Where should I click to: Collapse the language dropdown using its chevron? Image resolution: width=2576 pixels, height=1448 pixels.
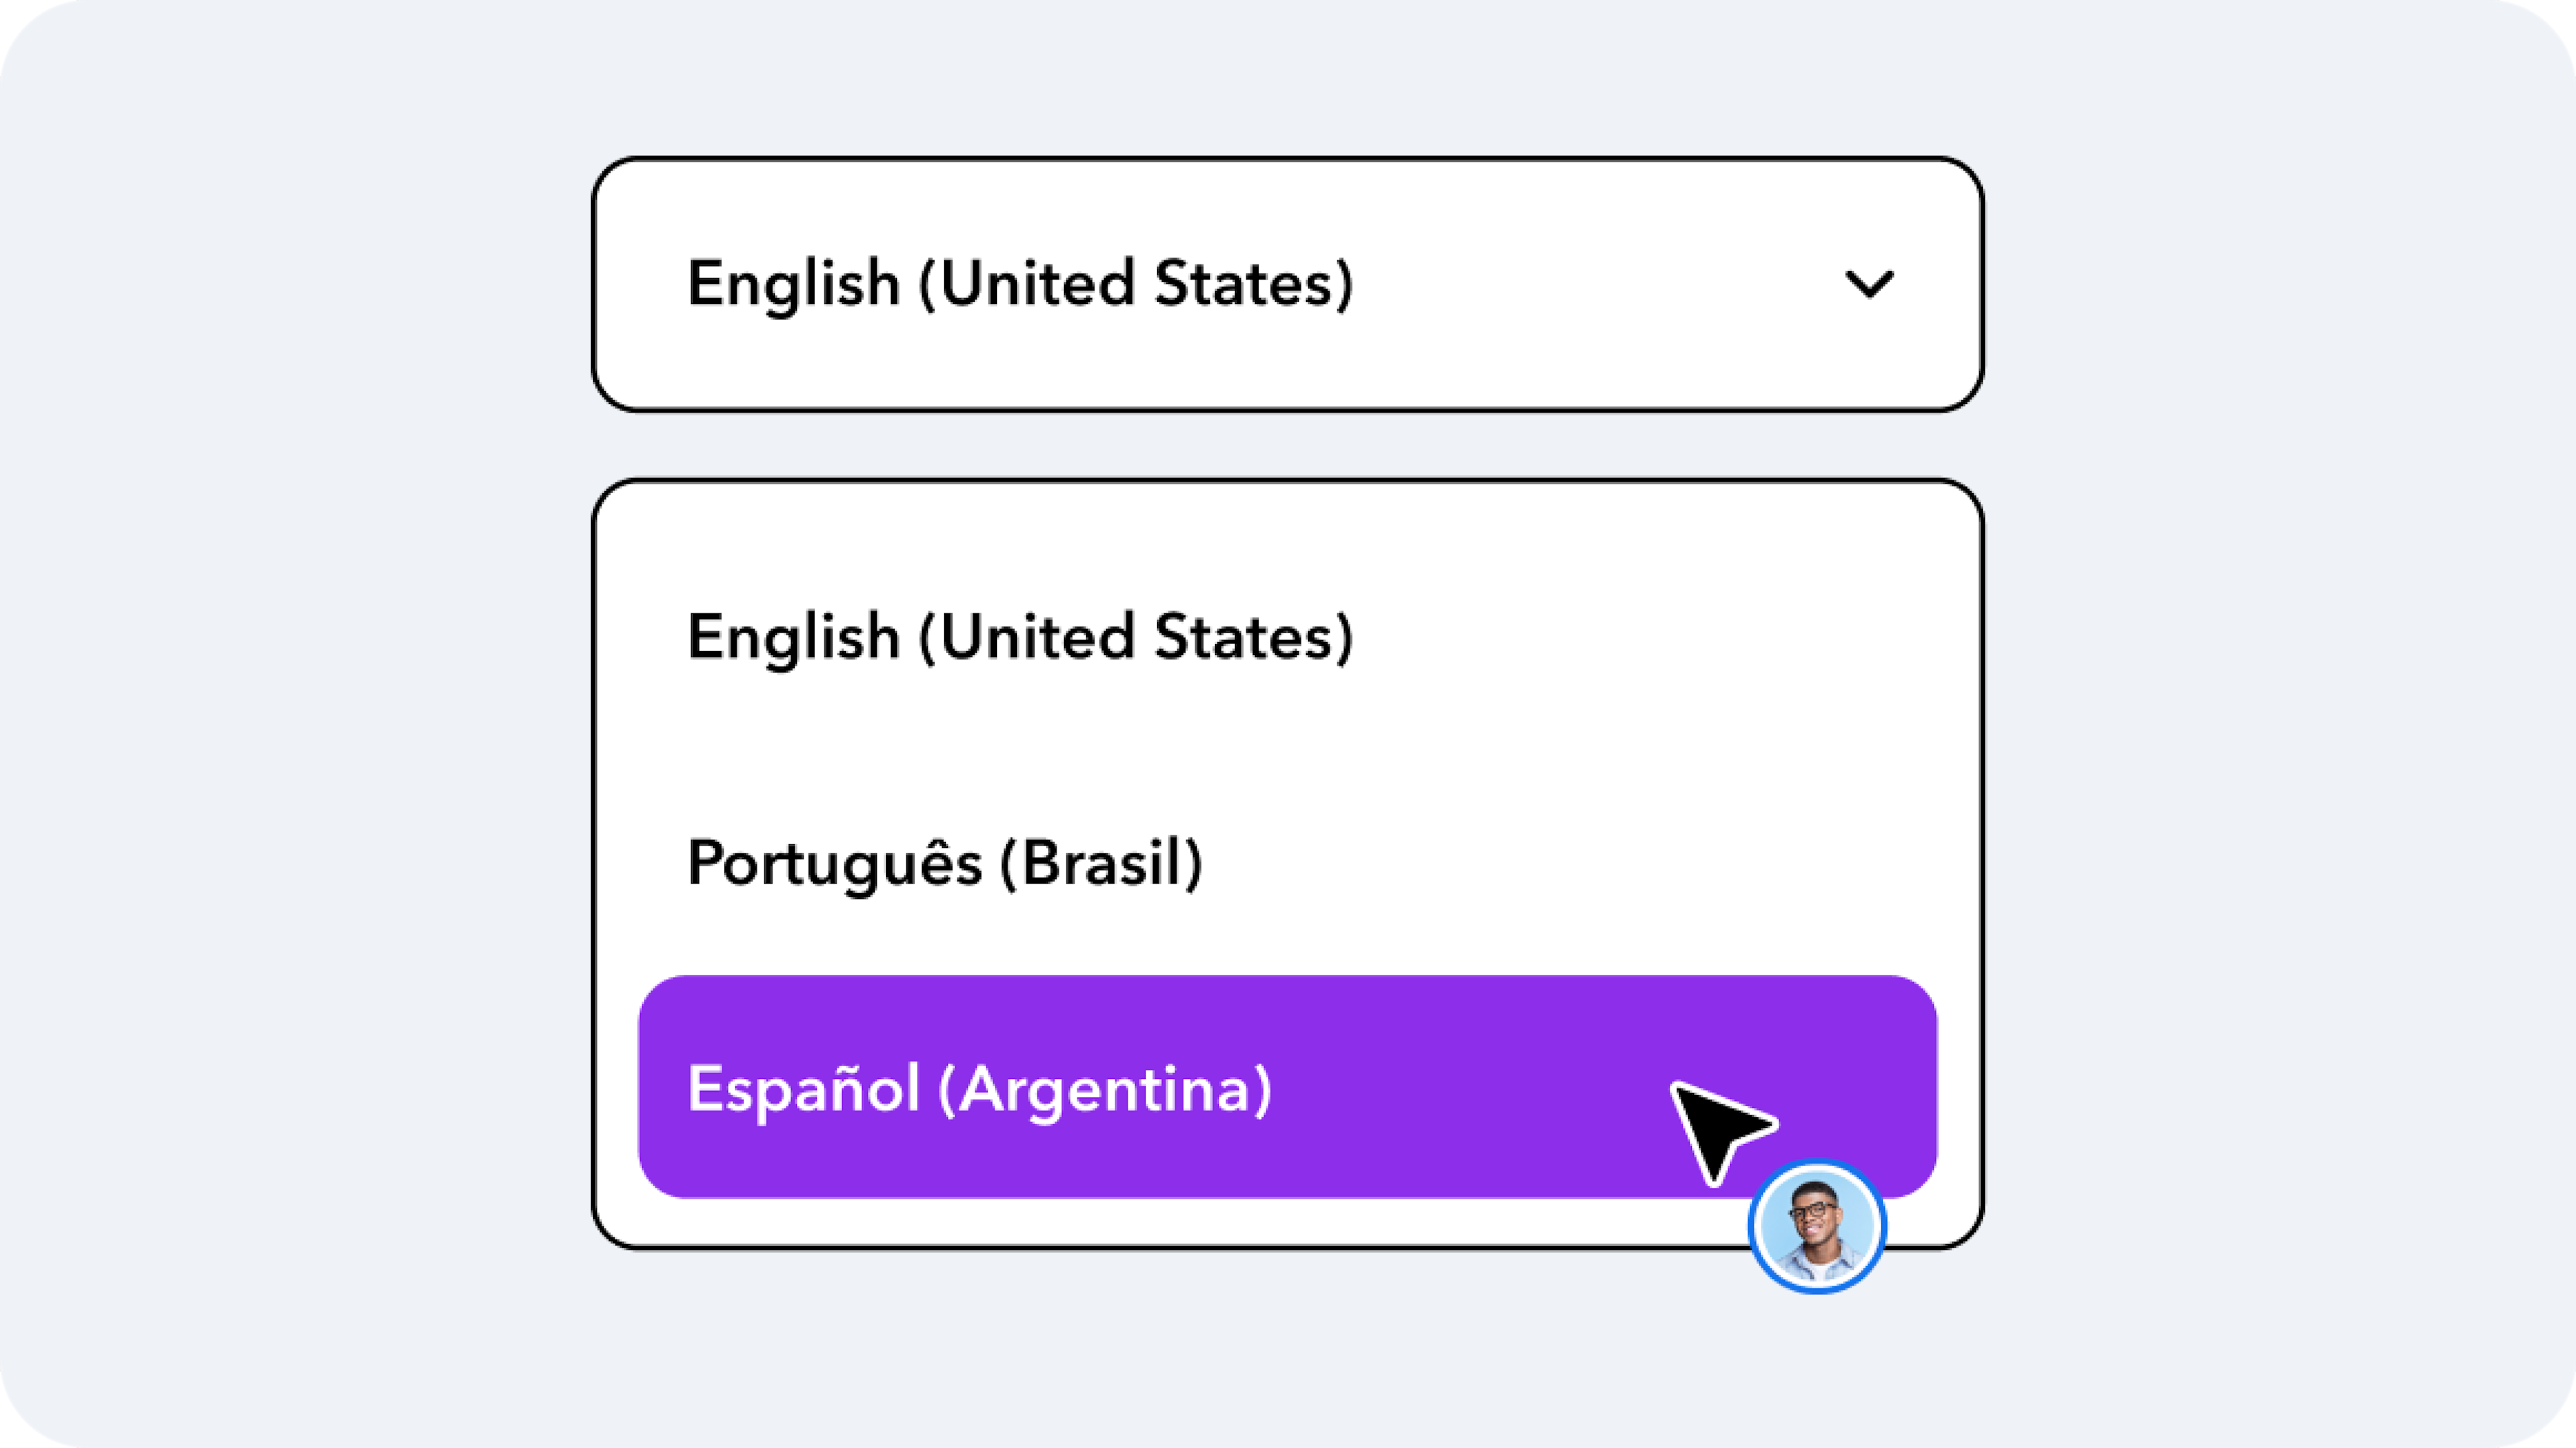pyautogui.click(x=1868, y=284)
